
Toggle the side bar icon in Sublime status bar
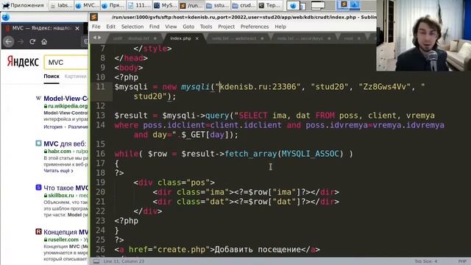tap(96, 261)
